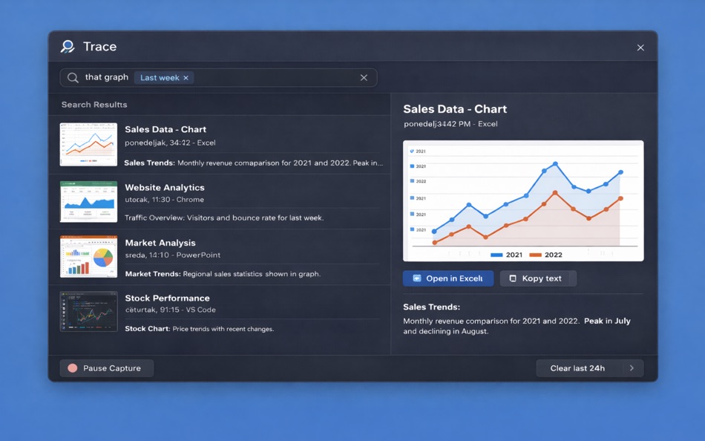Click the Open in Excel button
The image size is (705, 441).
pos(447,278)
